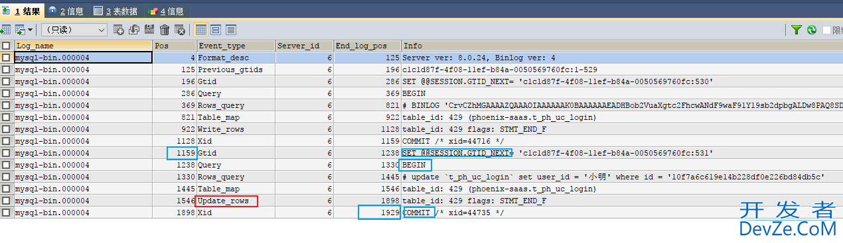
Task: Check the Previous_gtids row checkbox
Action: point(6,70)
